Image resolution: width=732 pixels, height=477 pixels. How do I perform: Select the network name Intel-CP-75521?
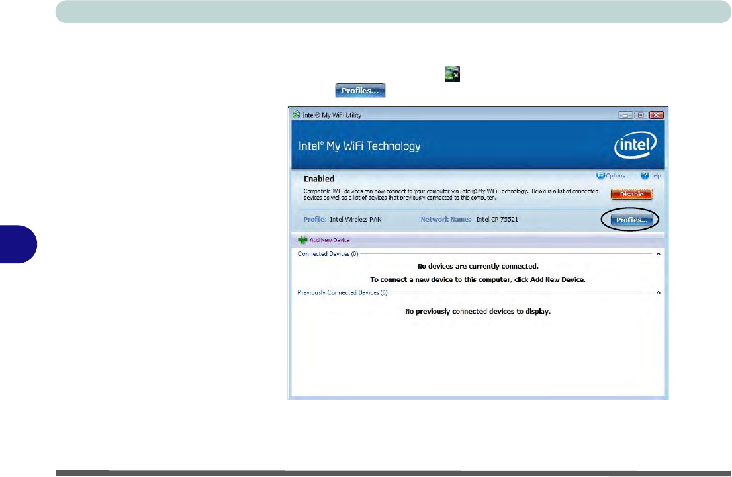pyautogui.click(x=497, y=220)
